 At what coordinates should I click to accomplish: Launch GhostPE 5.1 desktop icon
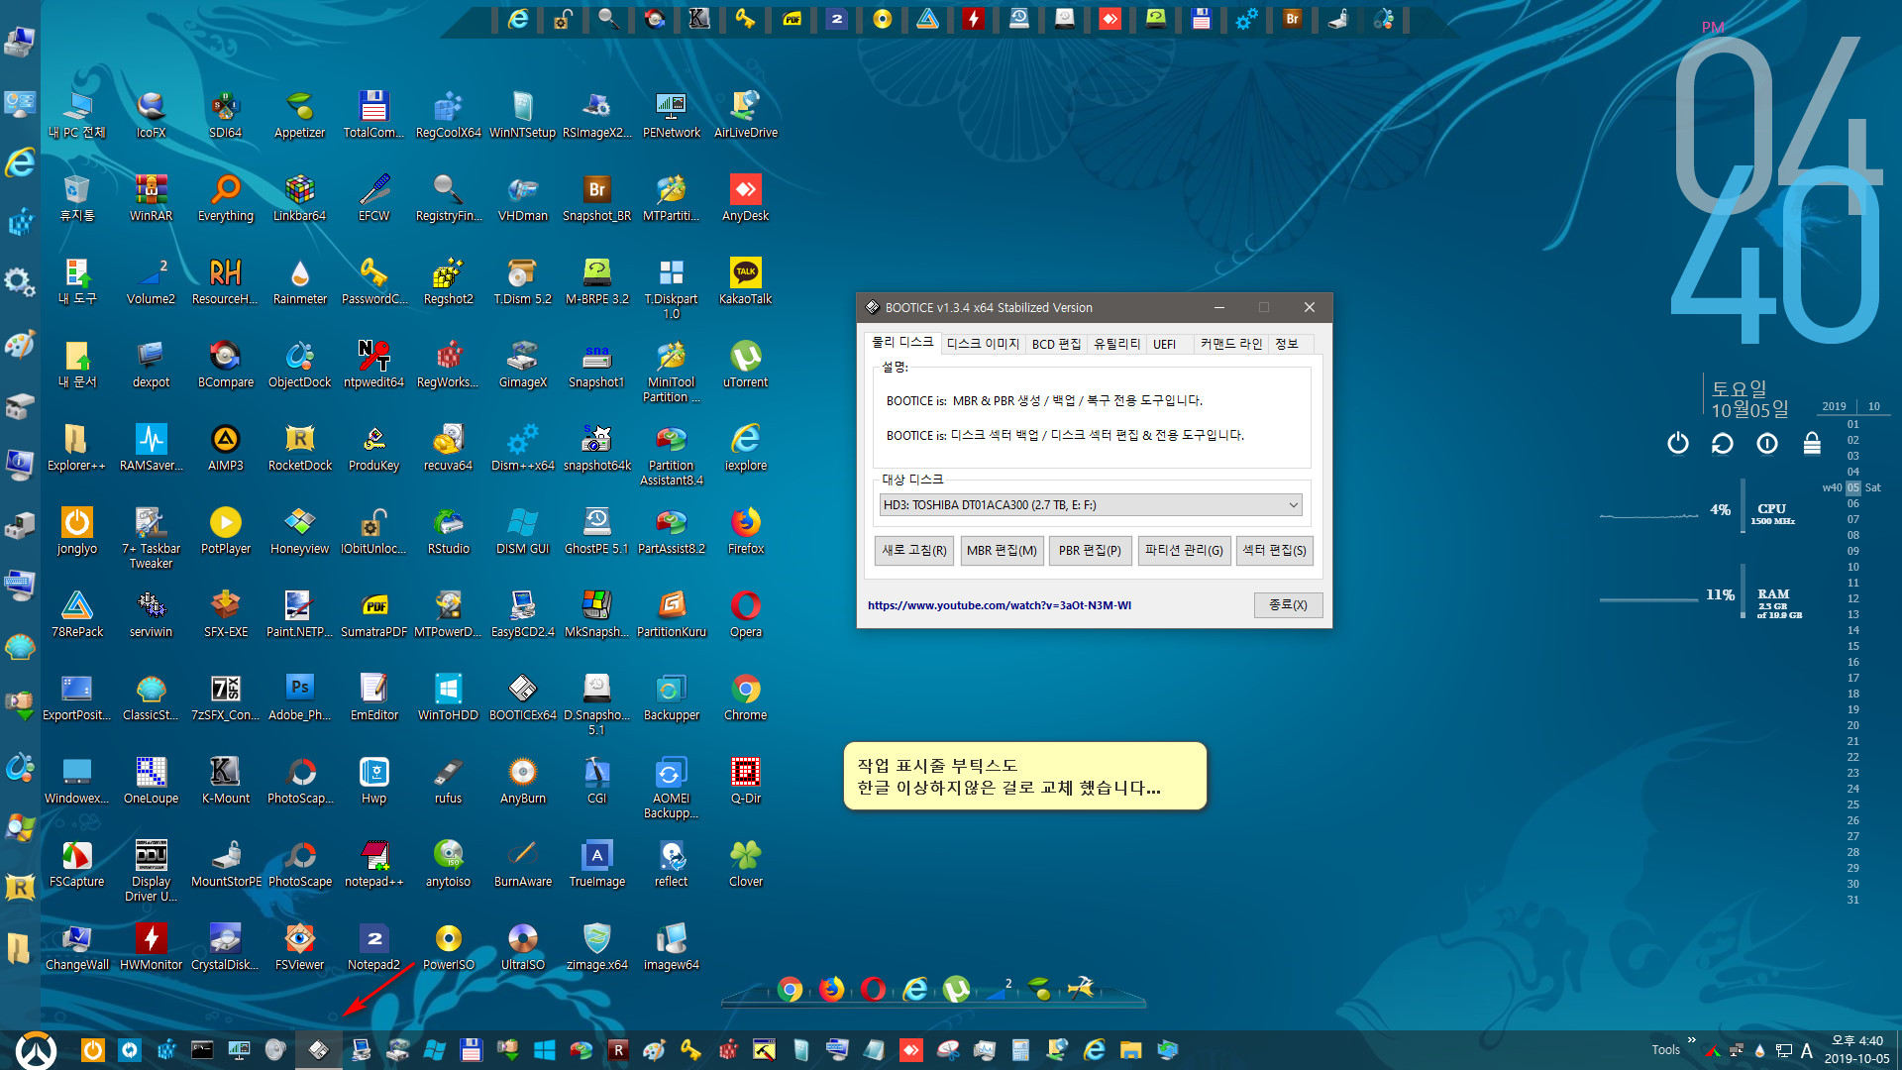596,530
